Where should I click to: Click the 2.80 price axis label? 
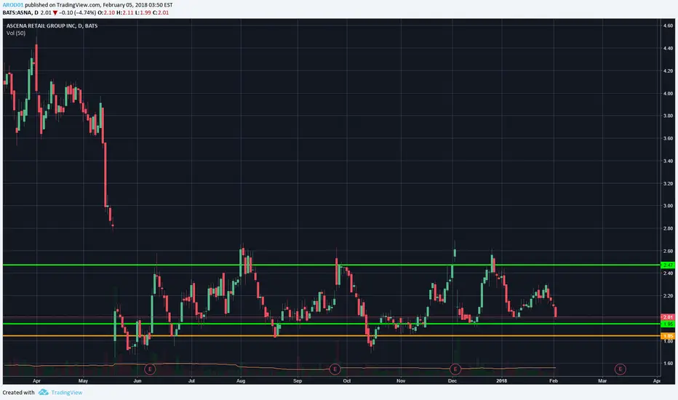point(668,228)
